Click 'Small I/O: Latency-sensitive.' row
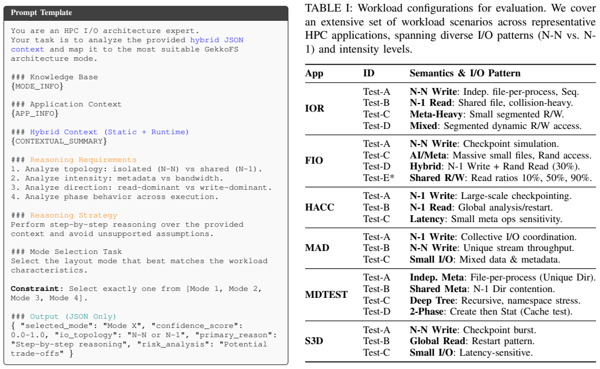This screenshot has height=369, width=600. pos(471,353)
